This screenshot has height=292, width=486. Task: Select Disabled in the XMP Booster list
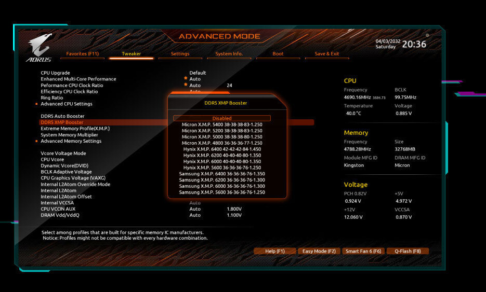(222, 118)
